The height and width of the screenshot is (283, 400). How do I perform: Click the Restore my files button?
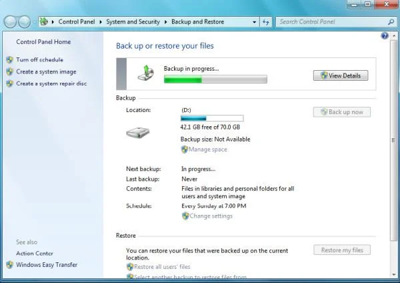[x=342, y=250]
